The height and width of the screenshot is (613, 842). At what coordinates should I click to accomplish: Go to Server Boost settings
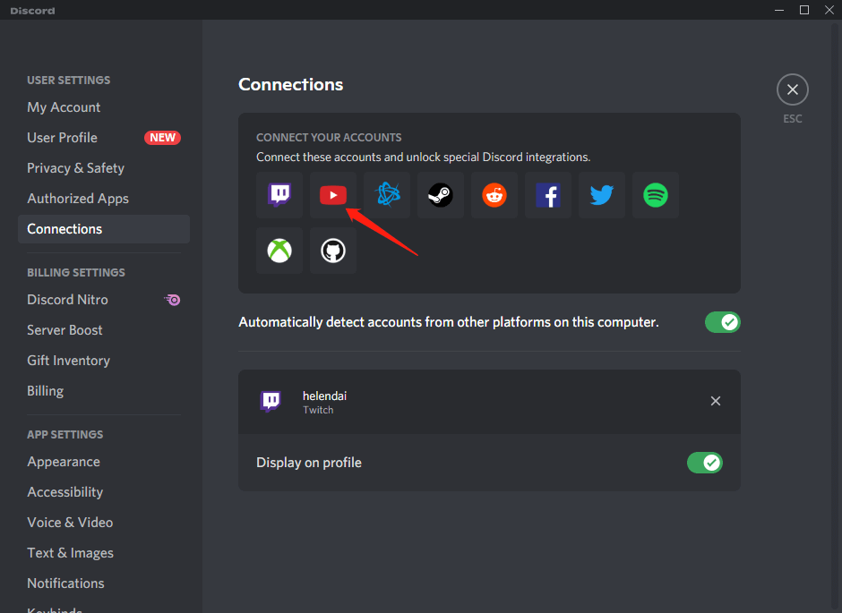point(104,330)
